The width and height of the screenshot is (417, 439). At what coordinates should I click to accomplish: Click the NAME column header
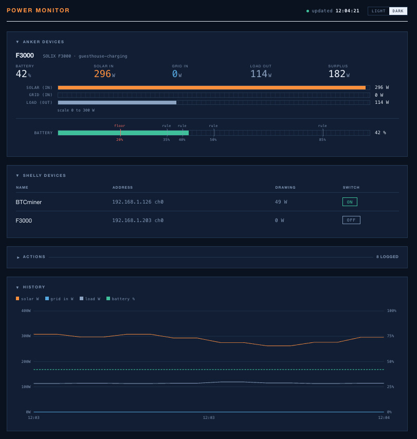tap(22, 187)
